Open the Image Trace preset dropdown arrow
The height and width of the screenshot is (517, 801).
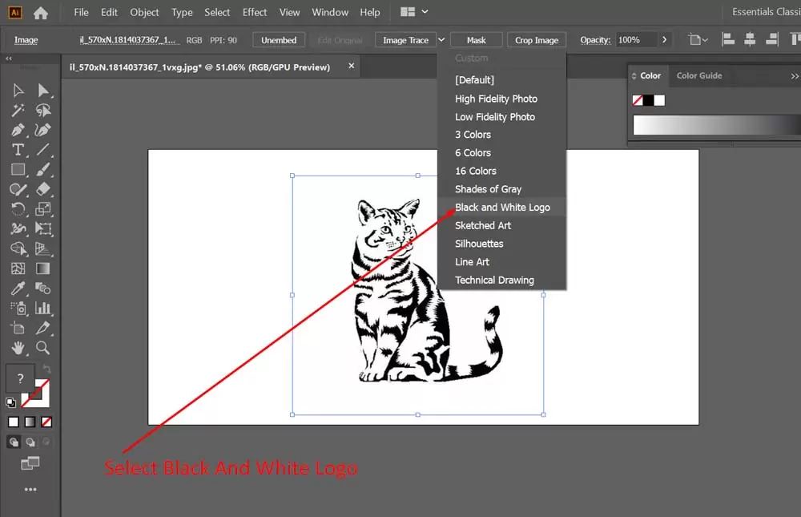(x=441, y=40)
